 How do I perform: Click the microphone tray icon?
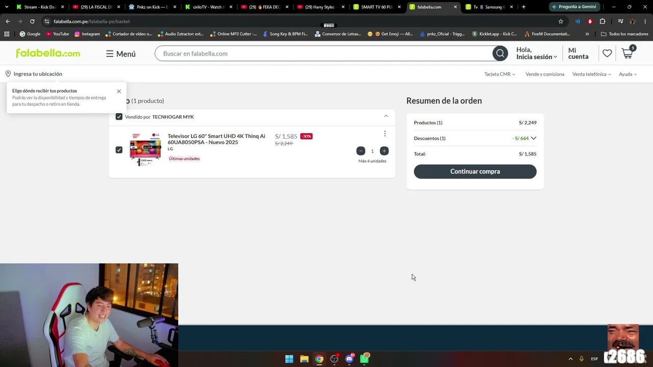(582, 359)
